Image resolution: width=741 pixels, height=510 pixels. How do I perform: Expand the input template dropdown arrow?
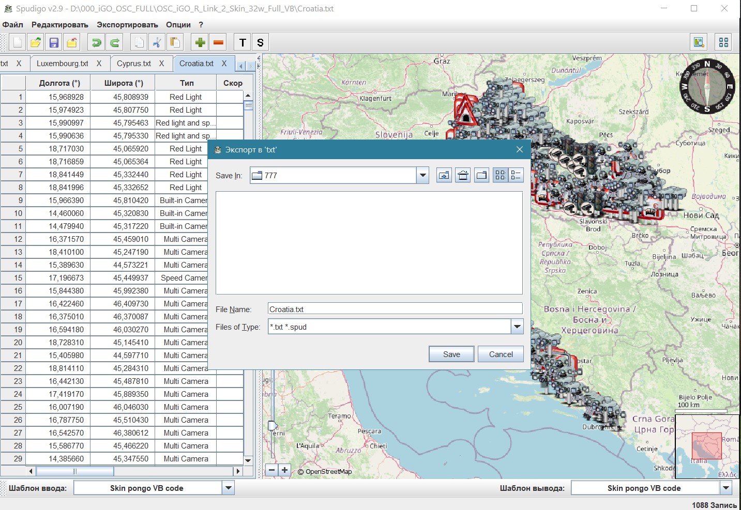coord(228,488)
